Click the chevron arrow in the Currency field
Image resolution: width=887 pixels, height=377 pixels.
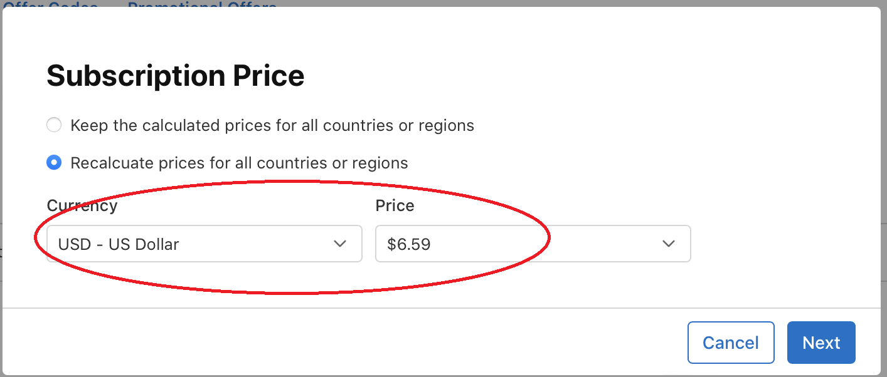[340, 244]
